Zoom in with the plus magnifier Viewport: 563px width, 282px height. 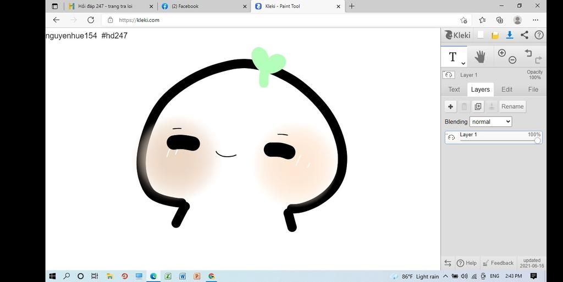click(501, 53)
